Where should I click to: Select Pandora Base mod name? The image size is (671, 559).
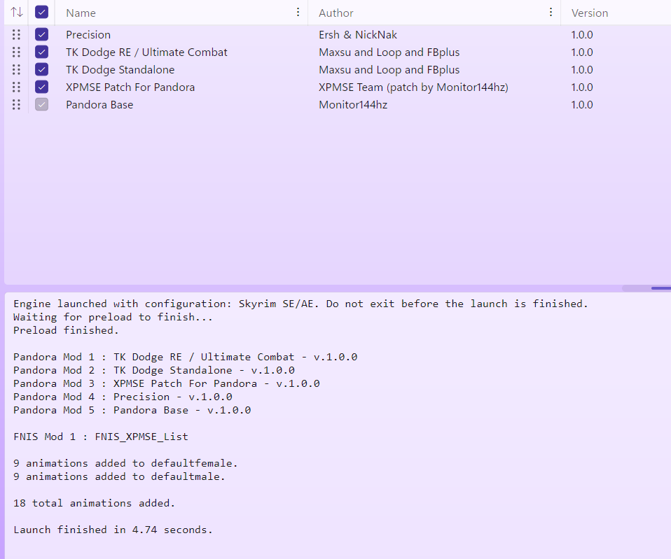pyautogui.click(x=99, y=105)
